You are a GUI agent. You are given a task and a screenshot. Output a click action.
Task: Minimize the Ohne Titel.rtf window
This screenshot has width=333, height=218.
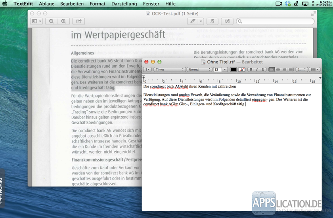pyautogui.click(x=153, y=62)
